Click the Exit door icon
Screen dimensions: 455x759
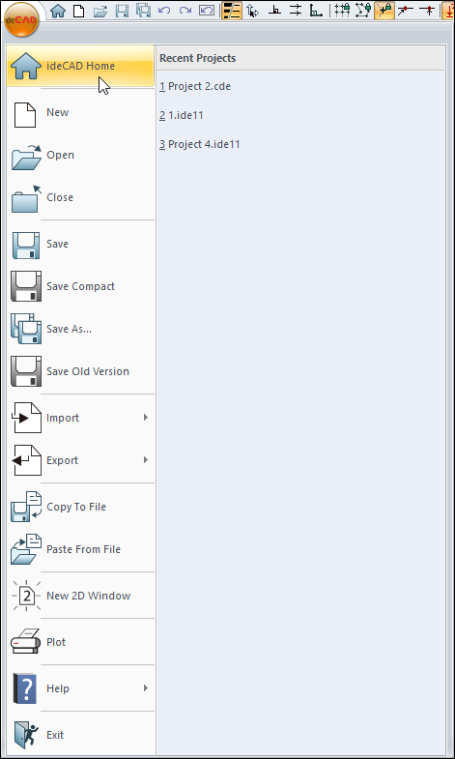[x=27, y=734]
